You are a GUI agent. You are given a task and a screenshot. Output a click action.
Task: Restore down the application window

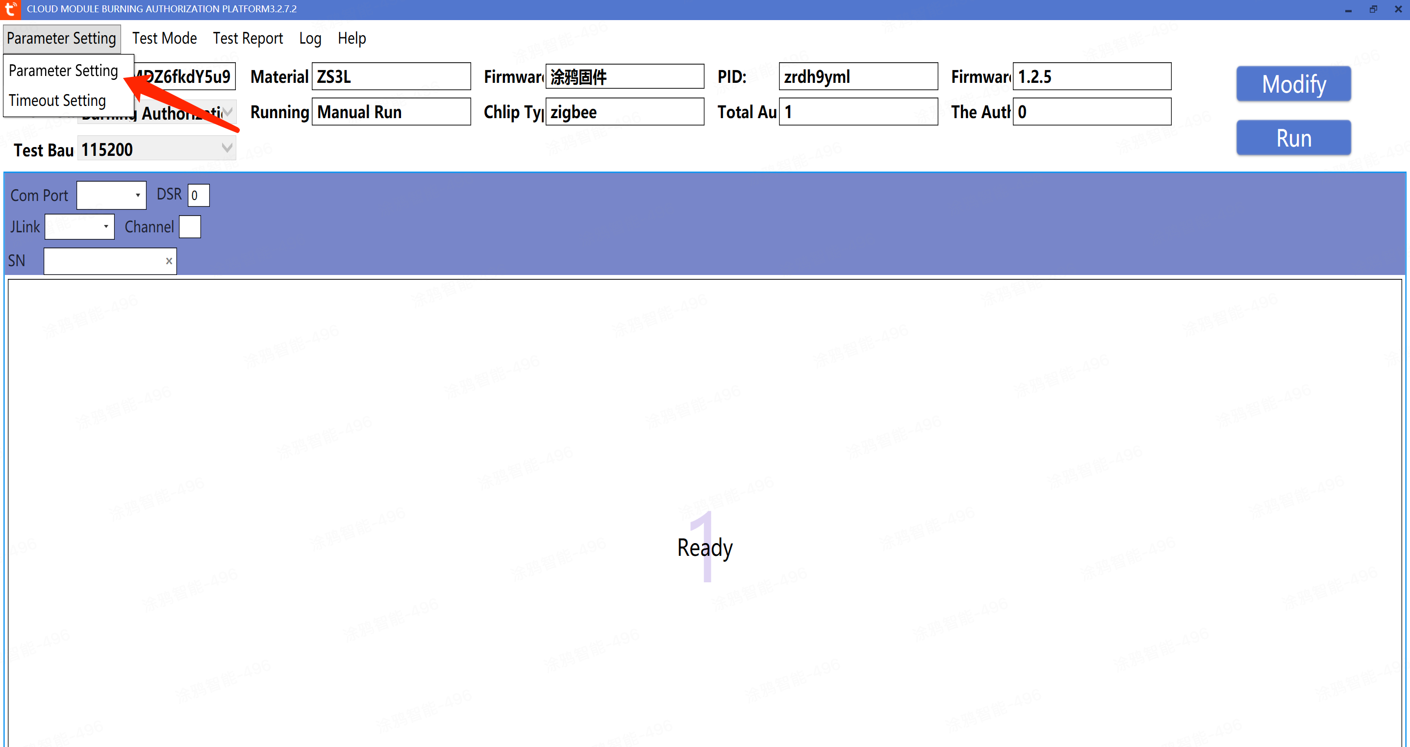(1373, 9)
